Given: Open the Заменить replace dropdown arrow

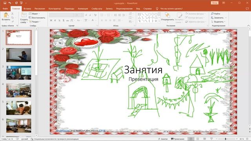Looking at the screenshot, I should click(x=226, y=18).
